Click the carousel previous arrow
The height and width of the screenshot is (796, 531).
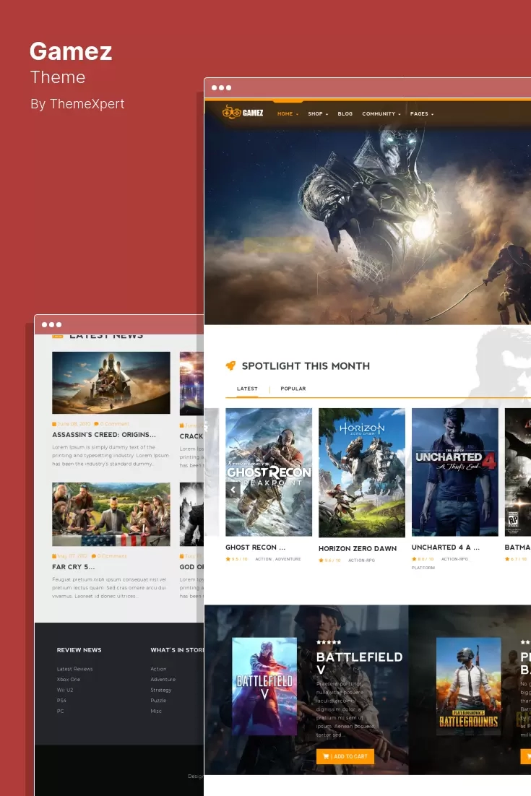[x=233, y=490]
